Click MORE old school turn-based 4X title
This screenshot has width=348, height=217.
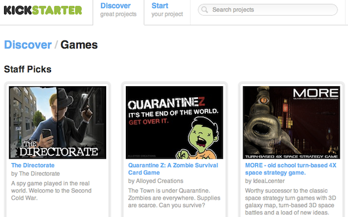coord(291,169)
